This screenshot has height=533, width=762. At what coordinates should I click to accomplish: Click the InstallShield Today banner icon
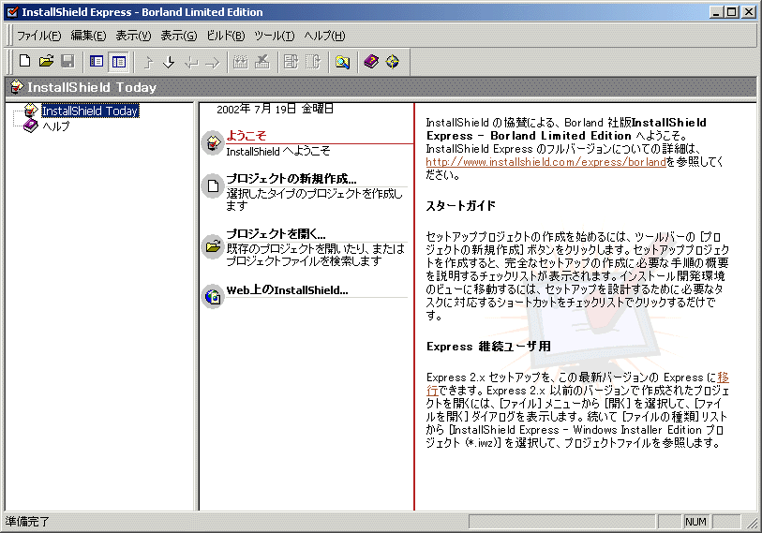[17, 87]
